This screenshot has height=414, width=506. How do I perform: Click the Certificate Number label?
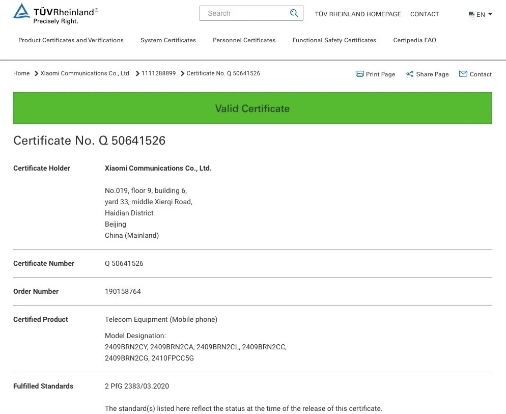pyautogui.click(x=44, y=263)
